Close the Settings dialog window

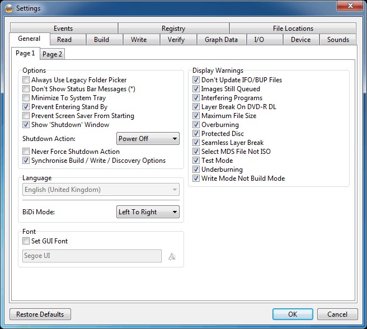click(x=350, y=7)
